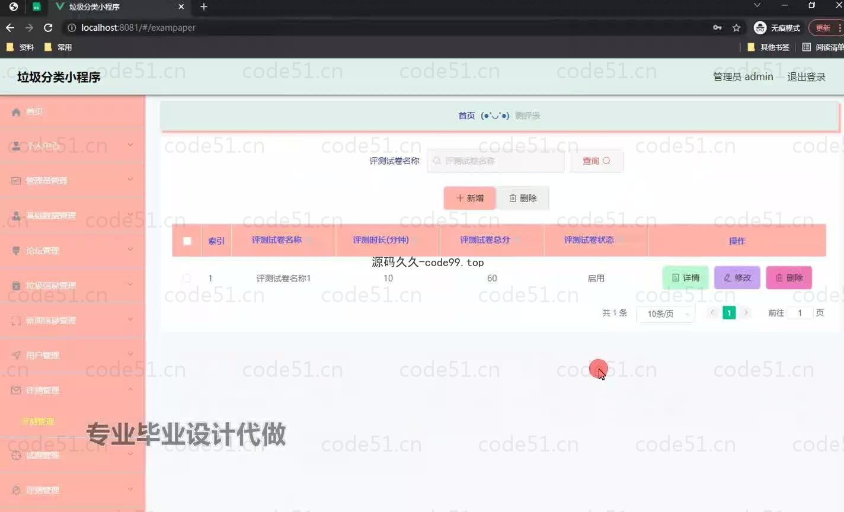Open the 其他书签 folder

769,47
